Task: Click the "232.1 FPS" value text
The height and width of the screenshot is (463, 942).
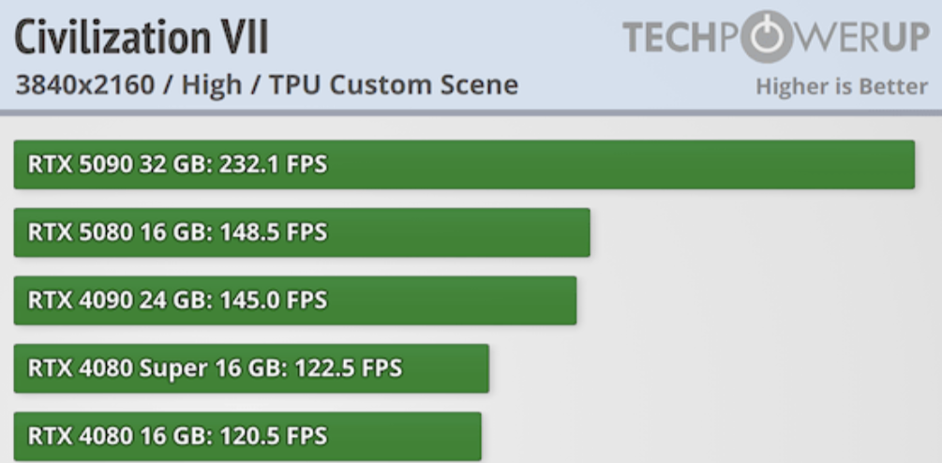Action: (x=273, y=165)
